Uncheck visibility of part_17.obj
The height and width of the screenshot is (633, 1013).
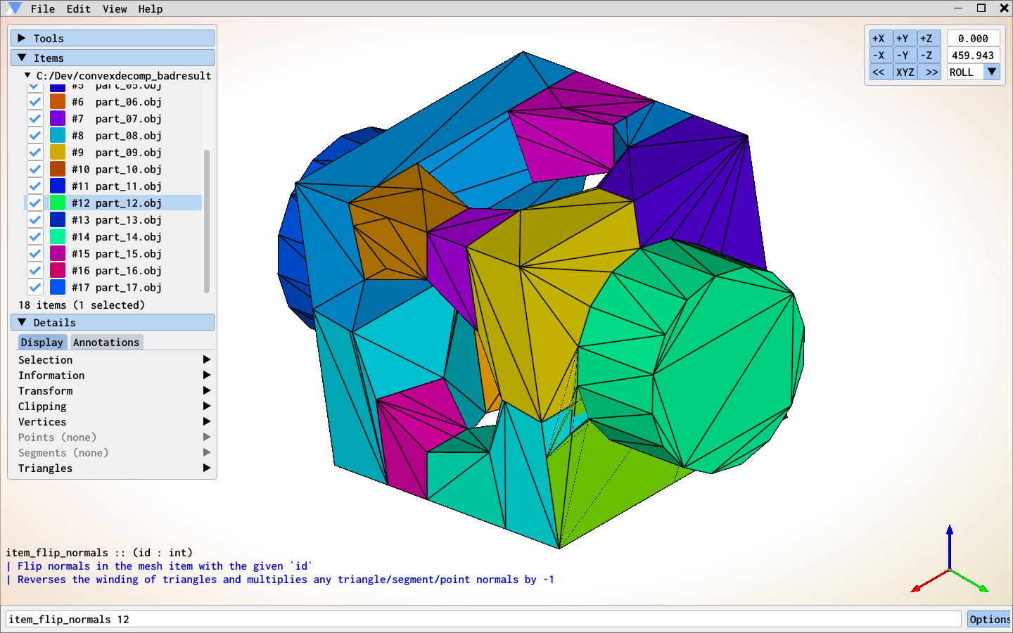tap(35, 288)
